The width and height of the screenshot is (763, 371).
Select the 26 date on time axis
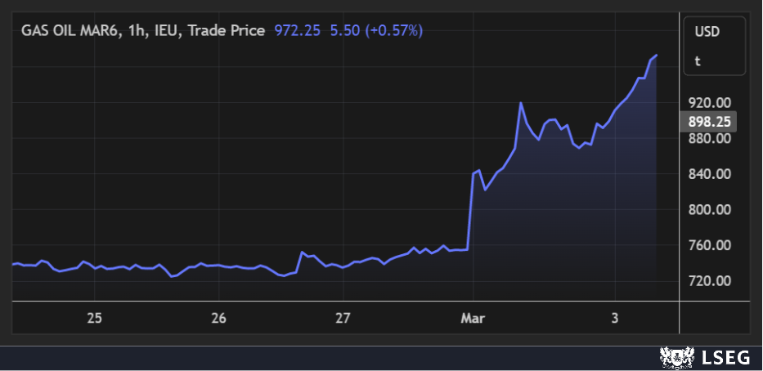coord(218,317)
